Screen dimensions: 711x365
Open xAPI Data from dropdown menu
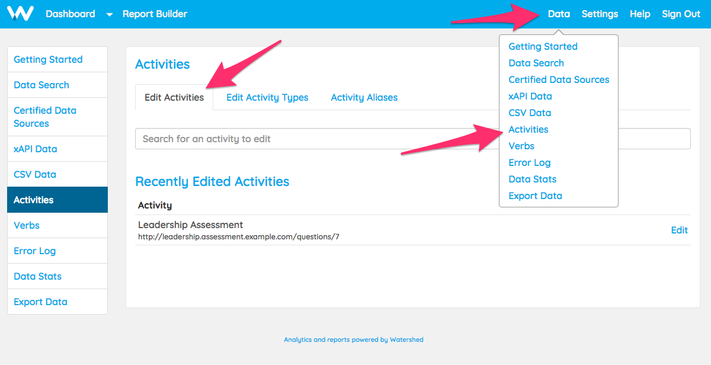530,96
